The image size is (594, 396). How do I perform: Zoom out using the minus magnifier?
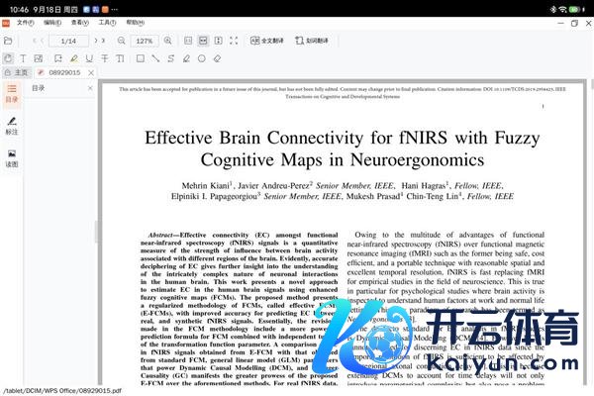click(x=121, y=41)
